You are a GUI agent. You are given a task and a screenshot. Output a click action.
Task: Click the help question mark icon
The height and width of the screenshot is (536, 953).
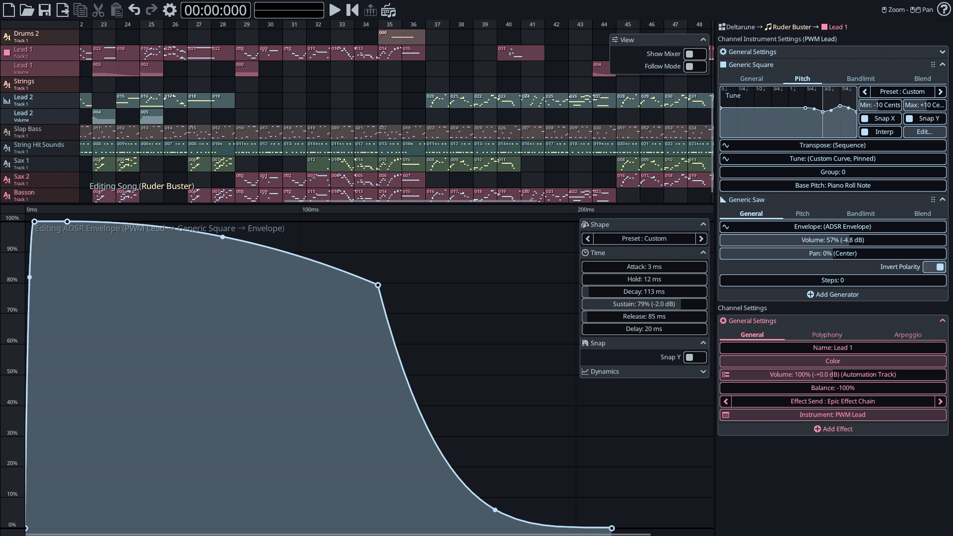tap(944, 9)
